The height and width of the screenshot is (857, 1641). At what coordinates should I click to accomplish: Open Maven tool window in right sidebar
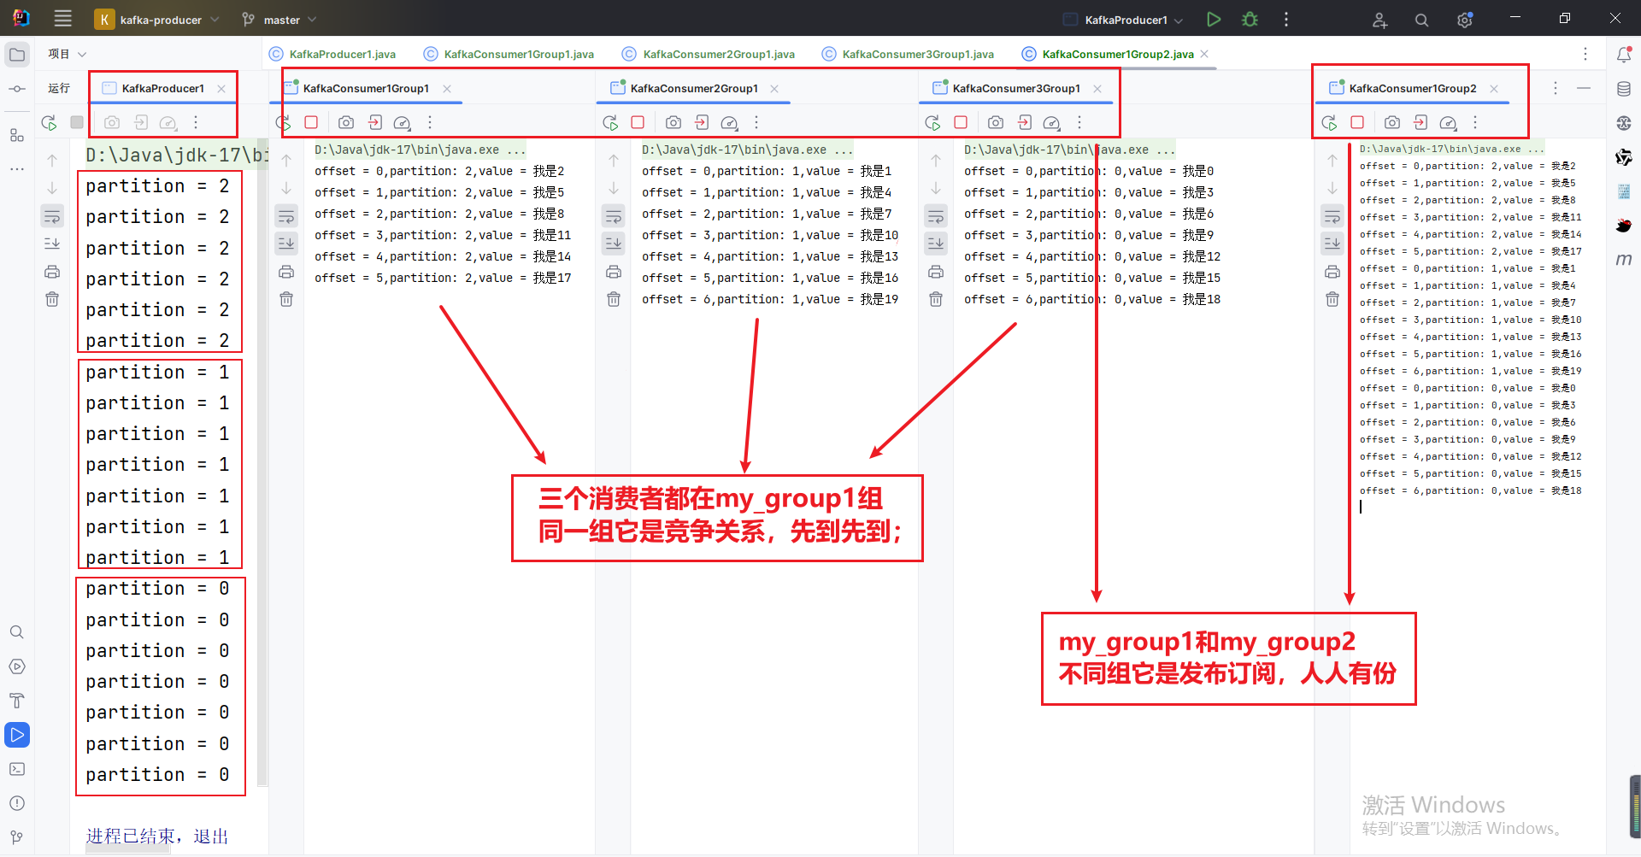(x=1624, y=260)
